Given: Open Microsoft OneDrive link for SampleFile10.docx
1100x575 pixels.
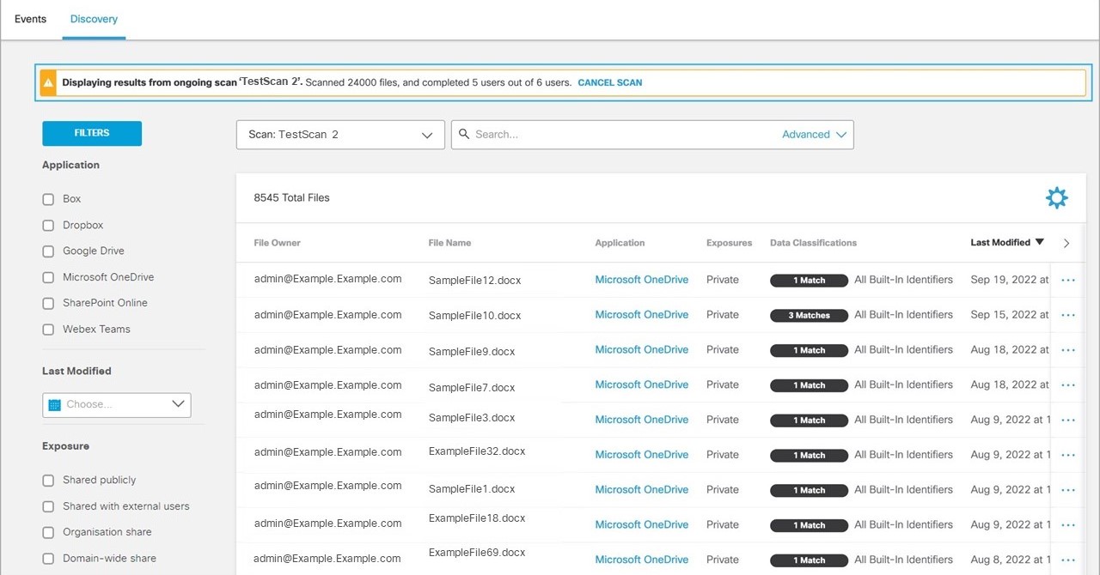Looking at the screenshot, I should coord(642,315).
